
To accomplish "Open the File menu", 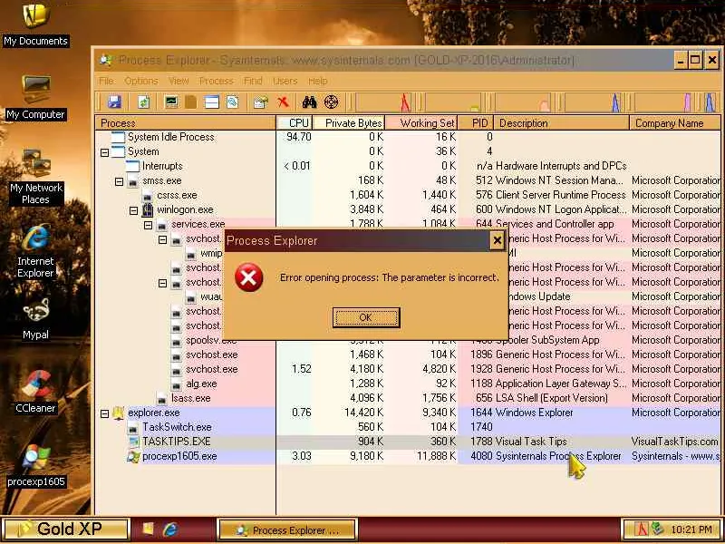I will [106, 81].
